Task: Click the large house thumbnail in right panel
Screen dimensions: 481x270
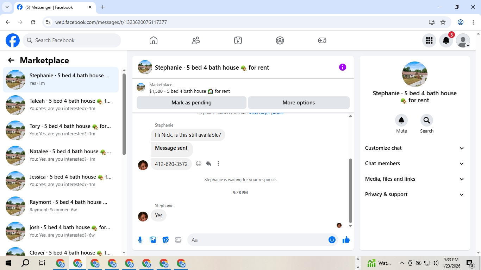Action: pos(415,74)
